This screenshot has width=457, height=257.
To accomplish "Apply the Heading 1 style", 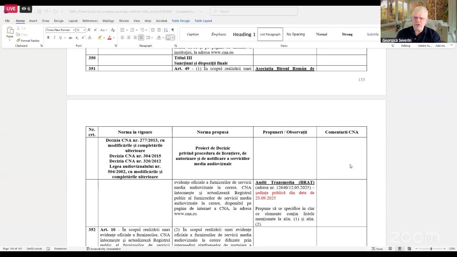I will coord(244,34).
